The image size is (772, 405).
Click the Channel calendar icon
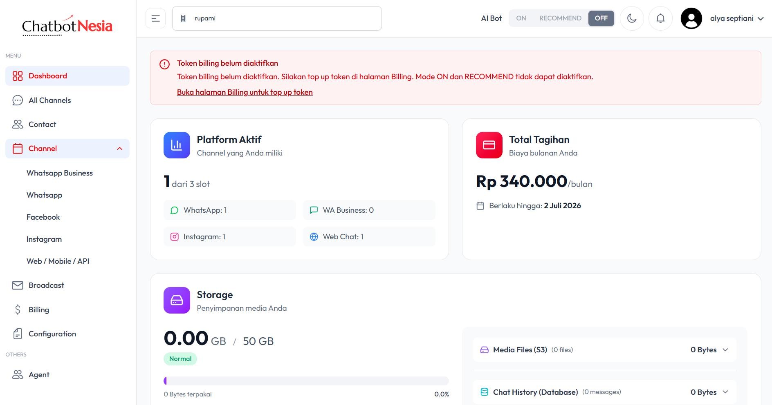pos(18,149)
